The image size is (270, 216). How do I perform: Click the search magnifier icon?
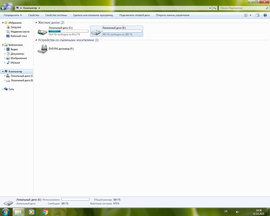(x=267, y=8)
